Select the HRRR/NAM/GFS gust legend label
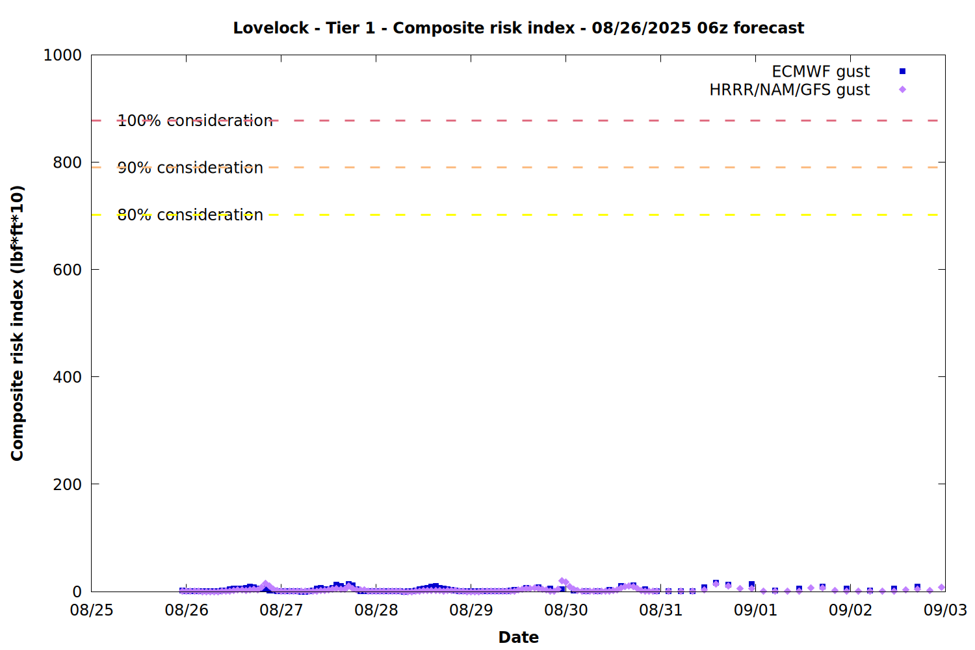Image resolution: width=975 pixels, height=650 pixels. 789,90
